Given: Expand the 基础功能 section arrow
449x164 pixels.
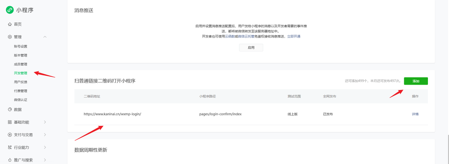Looking at the screenshot, I should pyautogui.click(x=45, y=122).
